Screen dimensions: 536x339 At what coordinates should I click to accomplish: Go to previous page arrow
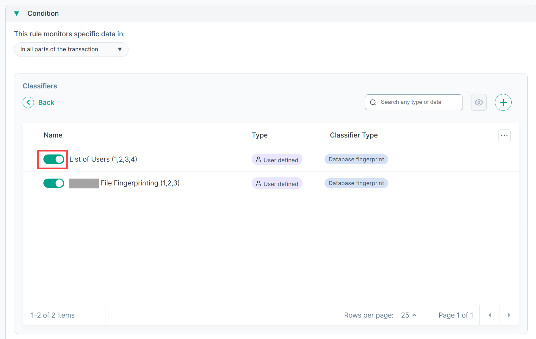(x=490, y=315)
